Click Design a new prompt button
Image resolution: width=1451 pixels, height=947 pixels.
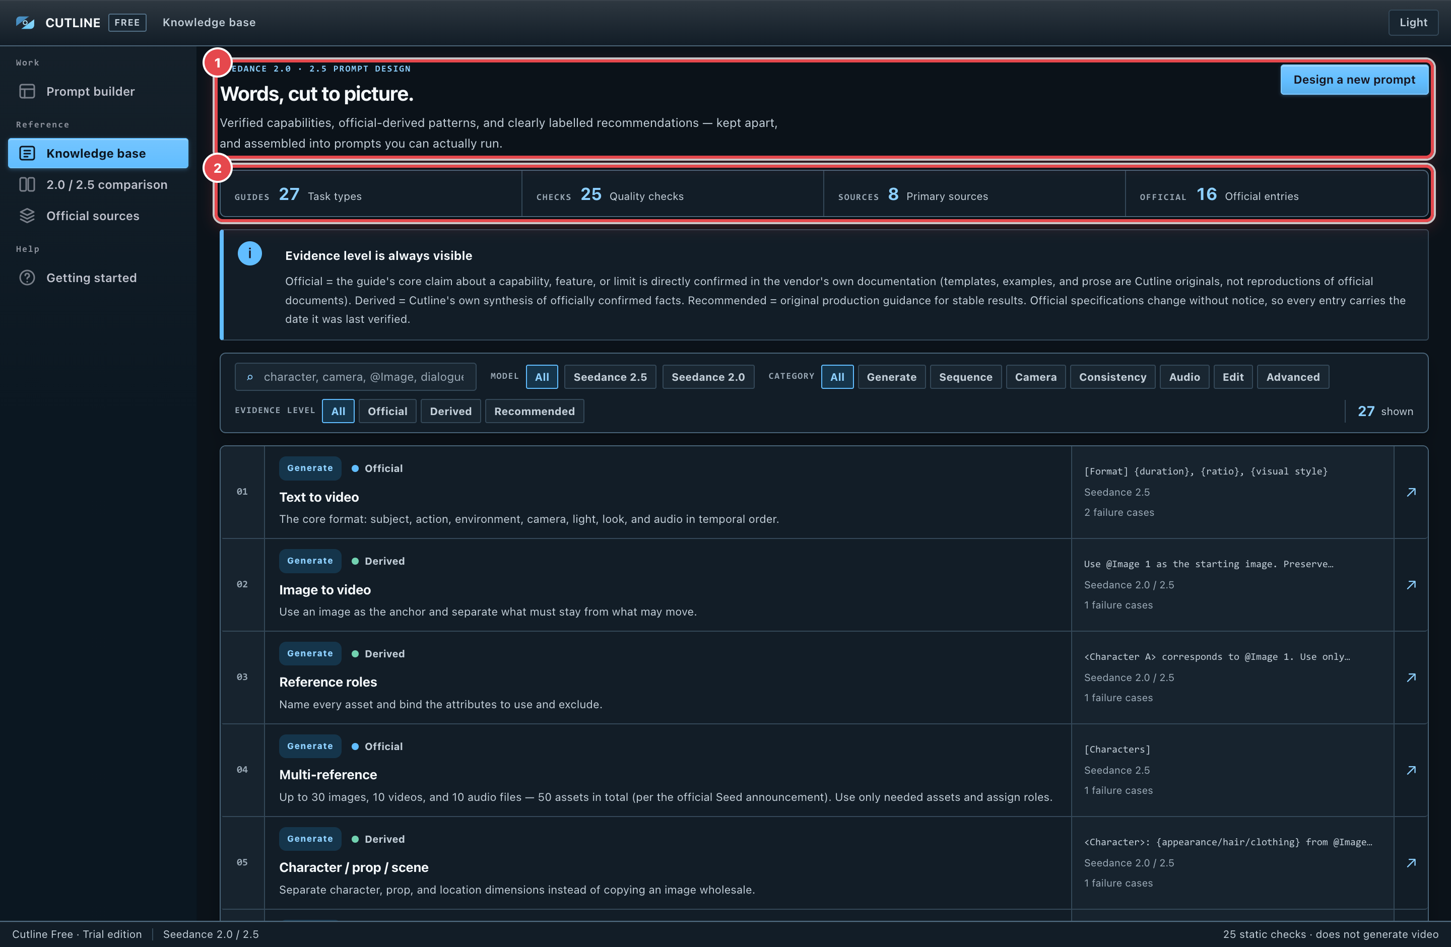[1354, 80]
